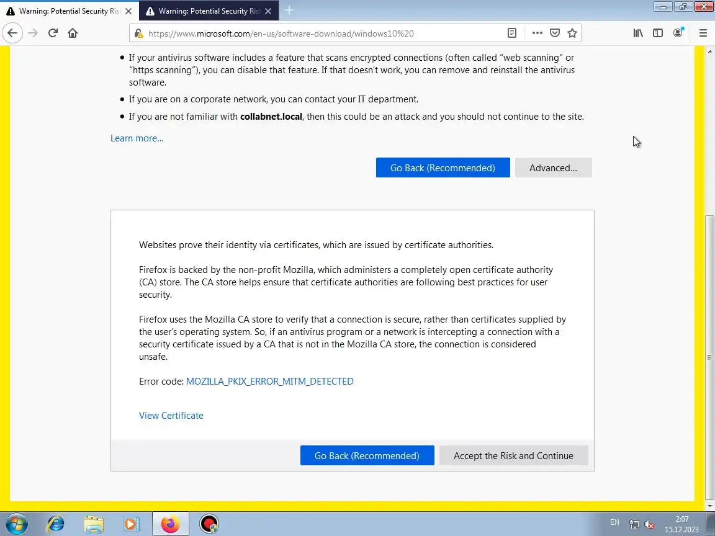This screenshot has height=536, width=715.
Task: Click upper Go Back (Recommended) button
Action: point(443,167)
